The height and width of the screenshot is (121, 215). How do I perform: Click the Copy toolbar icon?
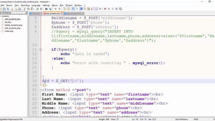(x=28, y=9)
